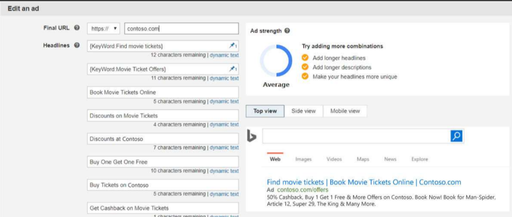Click the '{KeyWord:Movie Ticket Offers}' headline field
This screenshot has width=512, height=217.
tap(163, 69)
